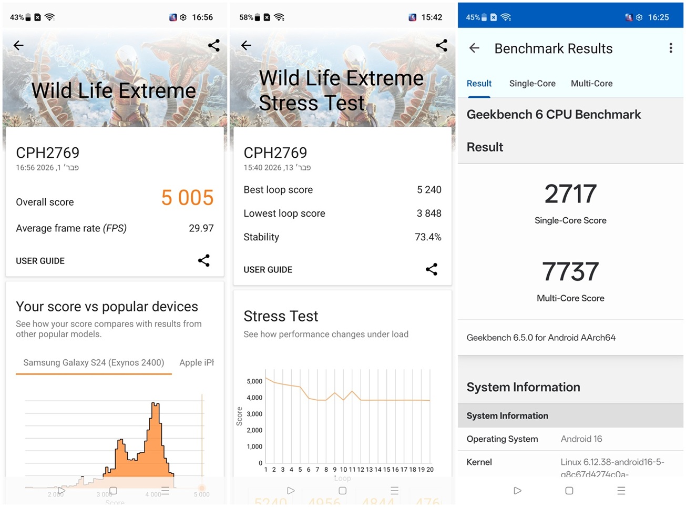This screenshot has width=686, height=507.
Task: Switch to the Multi-Core tab
Action: pos(591,84)
